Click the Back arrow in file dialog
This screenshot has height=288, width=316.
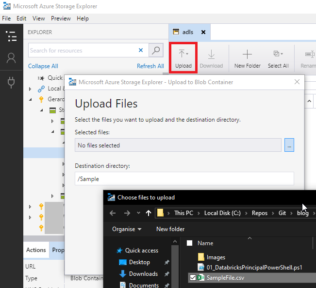click(113, 213)
